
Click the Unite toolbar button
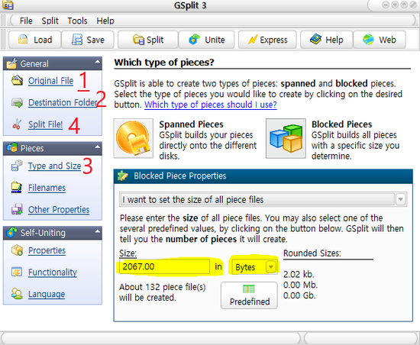[x=206, y=40]
